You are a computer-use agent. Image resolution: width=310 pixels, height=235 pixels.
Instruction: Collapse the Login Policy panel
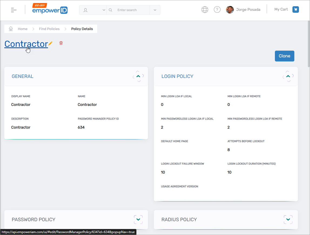pos(288,76)
